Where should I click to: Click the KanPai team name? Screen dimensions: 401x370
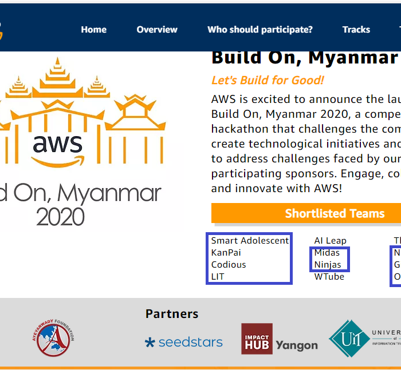pos(227,253)
